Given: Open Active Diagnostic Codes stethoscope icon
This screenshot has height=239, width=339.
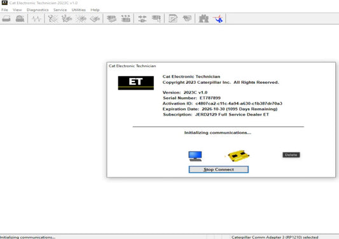Looking at the screenshot, I should (x=53, y=18).
